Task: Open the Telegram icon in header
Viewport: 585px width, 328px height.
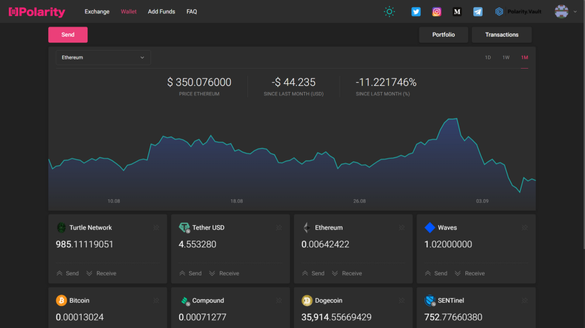Action: (478, 11)
